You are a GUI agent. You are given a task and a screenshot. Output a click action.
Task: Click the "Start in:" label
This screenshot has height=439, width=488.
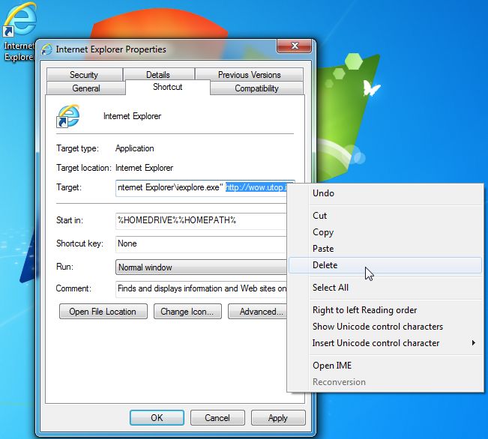click(70, 220)
